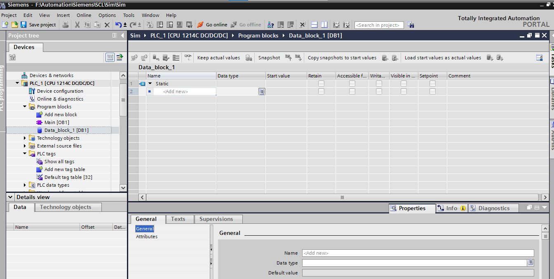Click the Print icon in toolbar
Image resolution: width=554 pixels, height=279 pixels.
point(66,25)
